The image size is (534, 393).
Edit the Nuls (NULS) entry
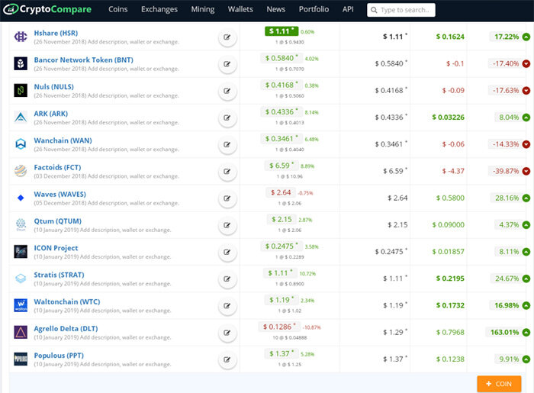coord(227,91)
